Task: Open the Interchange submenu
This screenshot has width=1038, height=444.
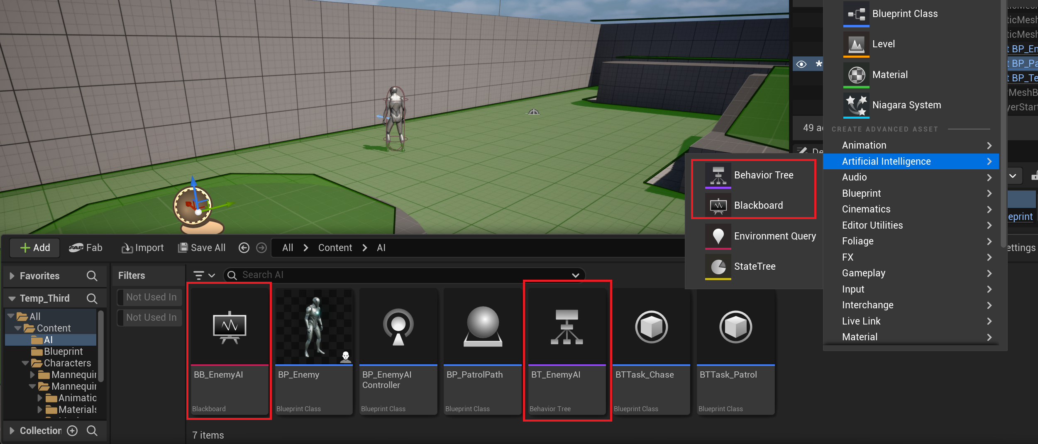Action: [x=911, y=305]
